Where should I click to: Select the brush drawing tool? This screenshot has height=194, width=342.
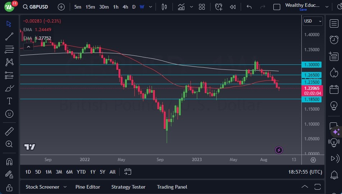10,88
